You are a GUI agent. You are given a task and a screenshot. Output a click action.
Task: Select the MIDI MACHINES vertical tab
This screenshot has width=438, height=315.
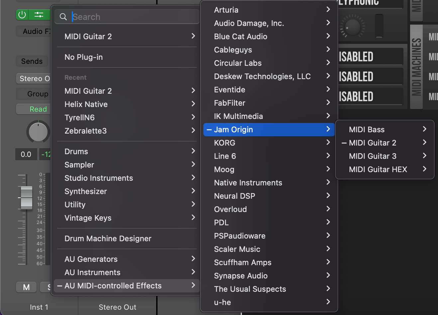pos(416,67)
